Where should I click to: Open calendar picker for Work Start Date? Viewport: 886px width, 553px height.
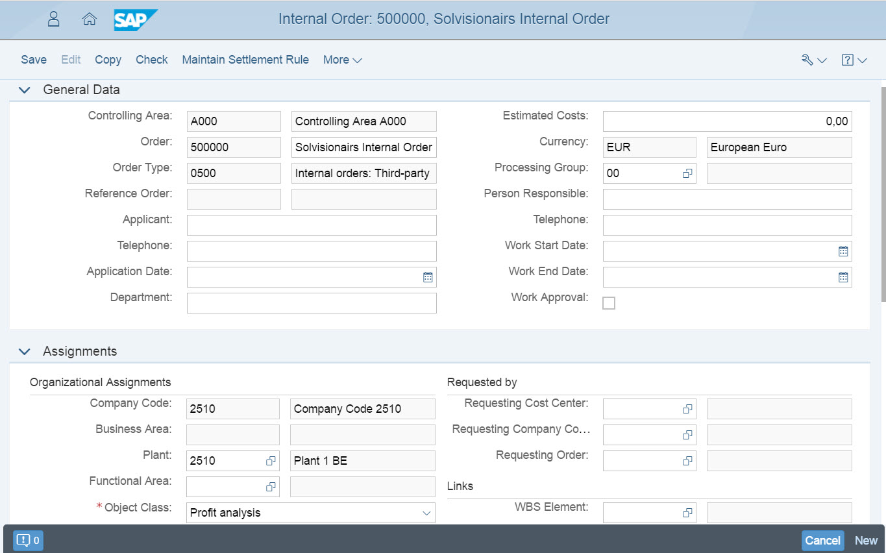click(843, 251)
